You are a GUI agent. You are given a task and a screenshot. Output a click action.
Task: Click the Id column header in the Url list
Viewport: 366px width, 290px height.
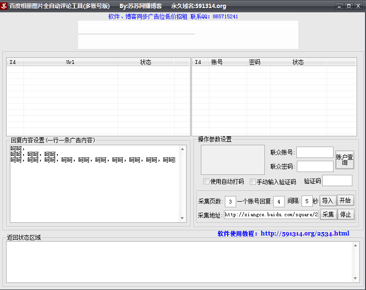click(15, 62)
